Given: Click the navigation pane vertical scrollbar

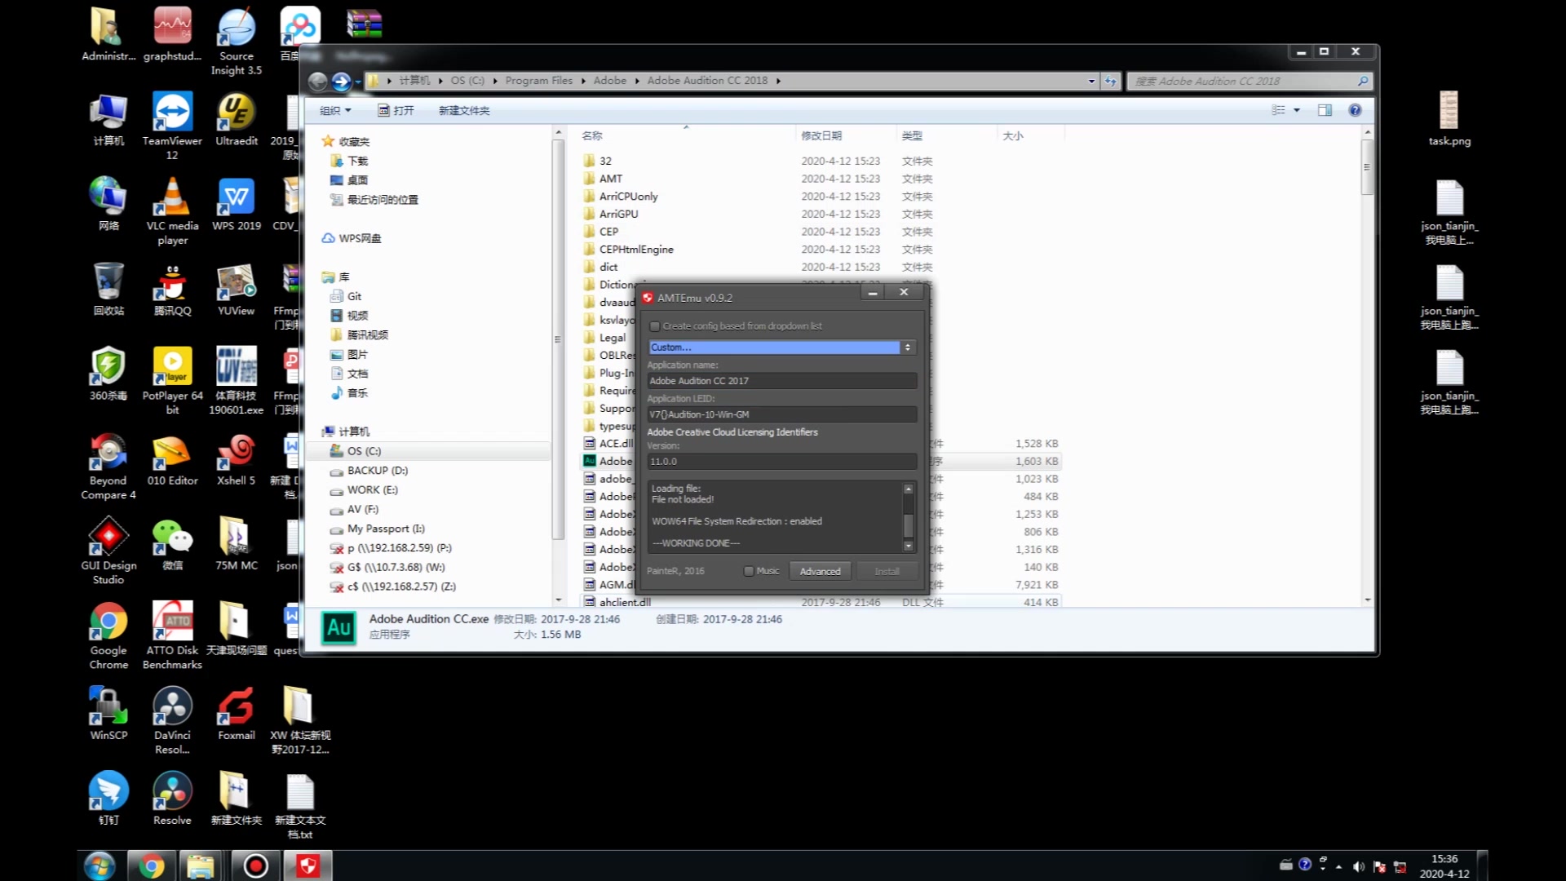Looking at the screenshot, I should point(558,339).
